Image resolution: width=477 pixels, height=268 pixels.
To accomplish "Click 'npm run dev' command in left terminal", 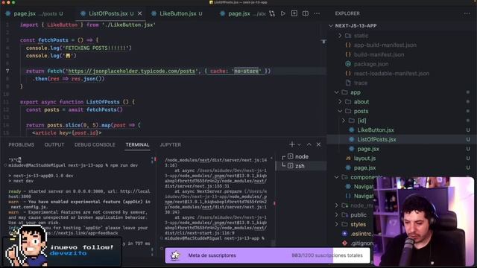I will click(123, 165).
